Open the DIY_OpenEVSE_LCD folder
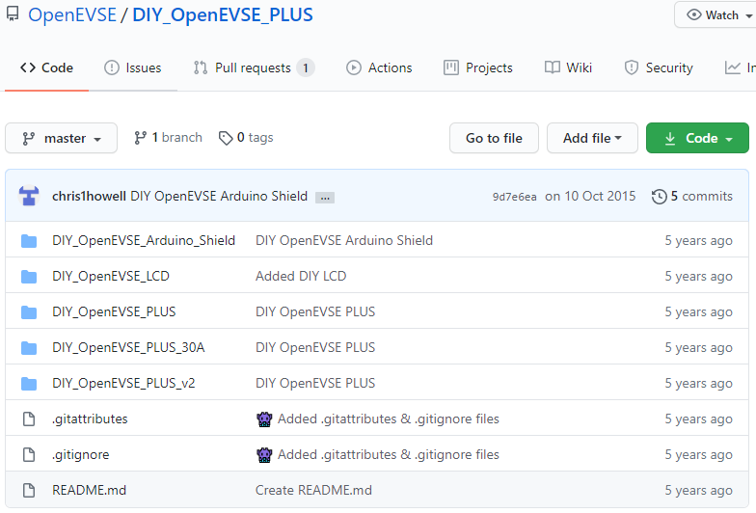Viewport: 756px width, 513px height. (x=111, y=276)
